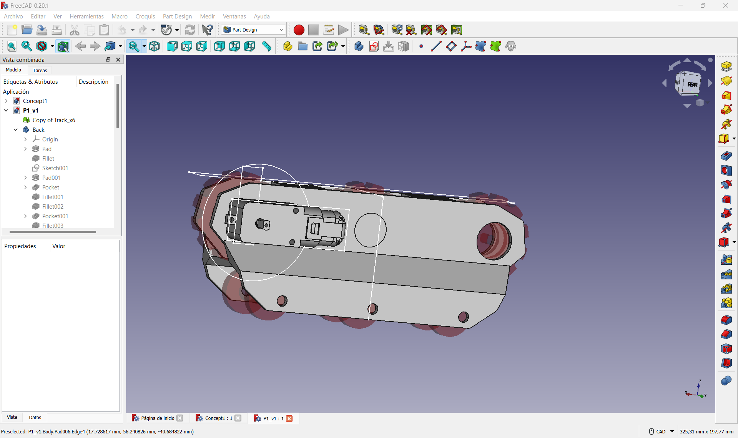Toggle the Sync view icon

[x=133, y=46]
